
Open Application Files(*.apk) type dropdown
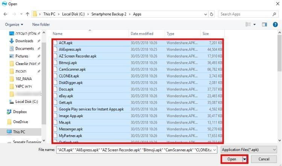click(249, 149)
